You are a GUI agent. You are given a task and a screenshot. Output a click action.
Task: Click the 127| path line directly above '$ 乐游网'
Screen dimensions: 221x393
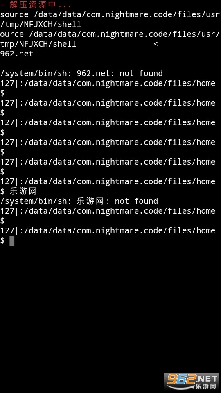108,181
